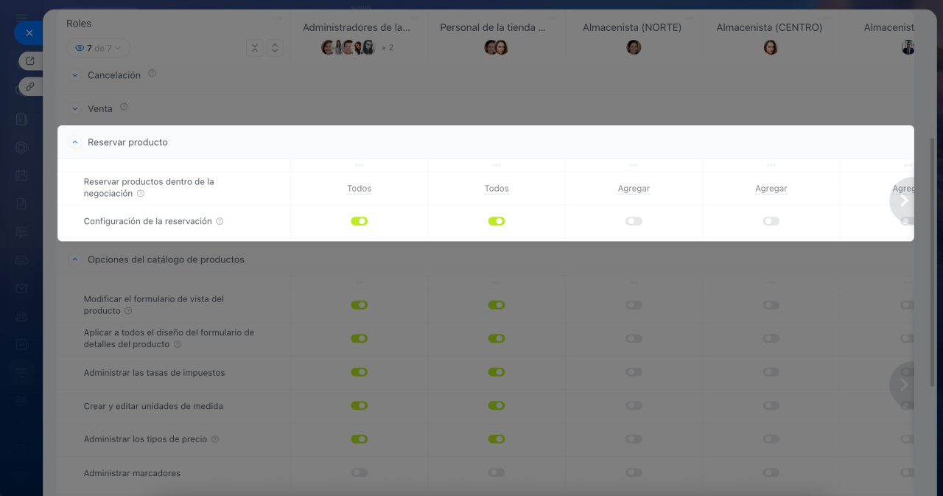The image size is (943, 496).
Task: Click help icon beside Administrar los tipos de precio
Action: [215, 439]
